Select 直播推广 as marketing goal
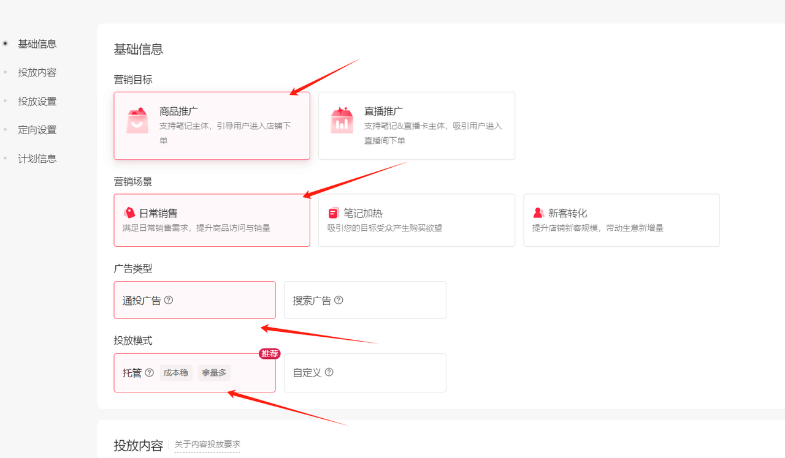The width and height of the screenshot is (785, 458). (x=416, y=126)
